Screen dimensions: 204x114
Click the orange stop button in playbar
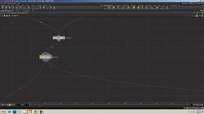pos(10,105)
